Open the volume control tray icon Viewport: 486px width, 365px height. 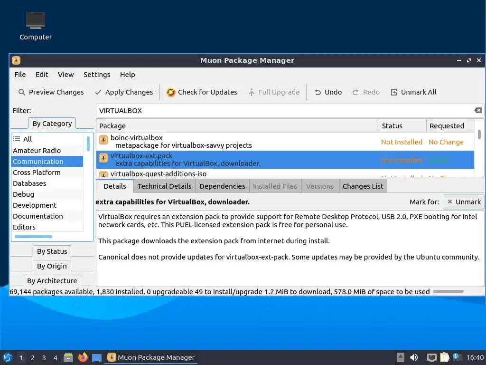point(414,357)
